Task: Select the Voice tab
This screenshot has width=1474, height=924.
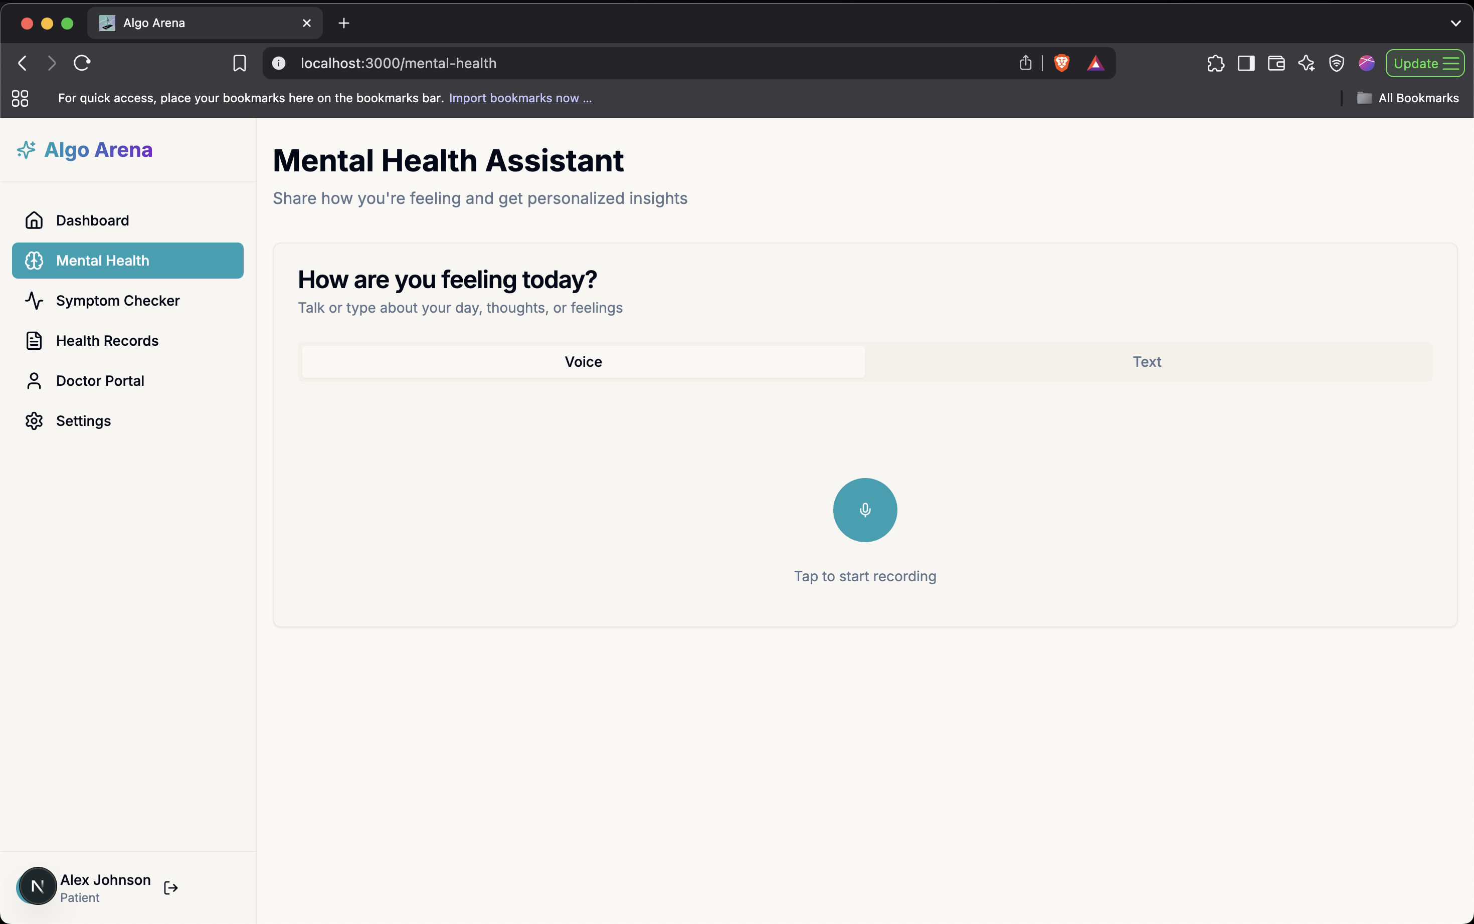Action: (583, 361)
